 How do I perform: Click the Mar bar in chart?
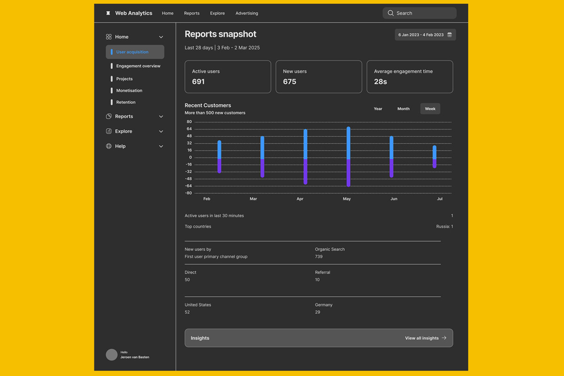(x=262, y=157)
